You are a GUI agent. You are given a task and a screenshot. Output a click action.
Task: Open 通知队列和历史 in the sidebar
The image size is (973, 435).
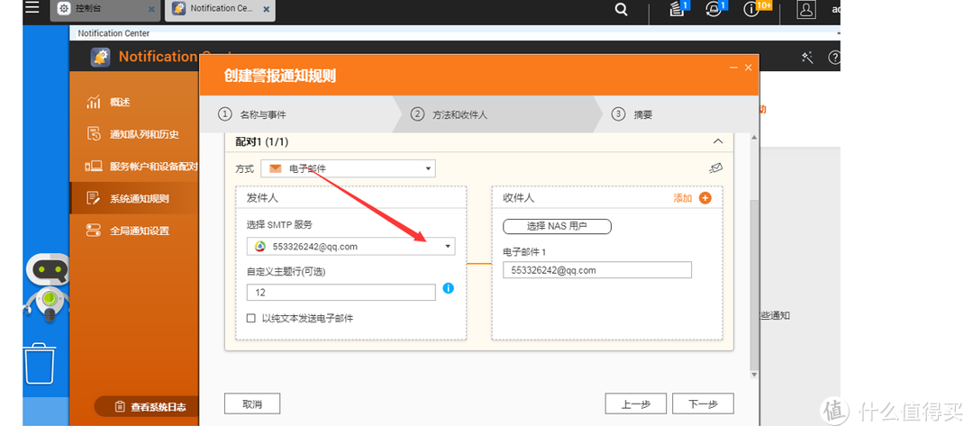tap(134, 134)
